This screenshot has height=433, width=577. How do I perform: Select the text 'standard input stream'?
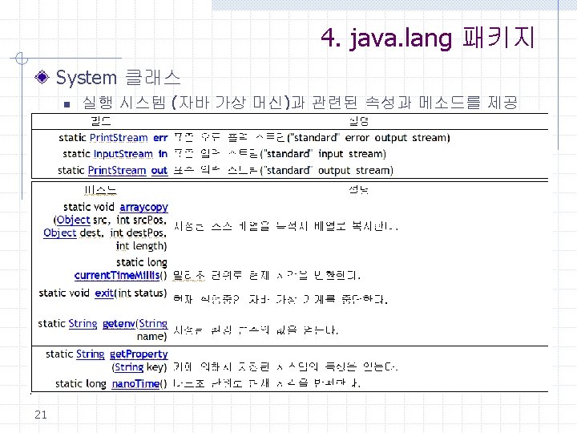(322, 154)
